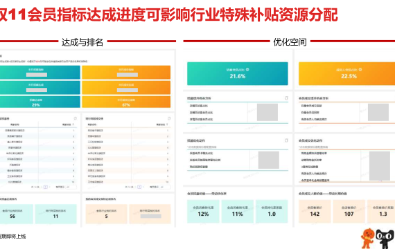395x249 pixels.
Task: Click the info icon on the 21.6% card
Action: click(247, 69)
